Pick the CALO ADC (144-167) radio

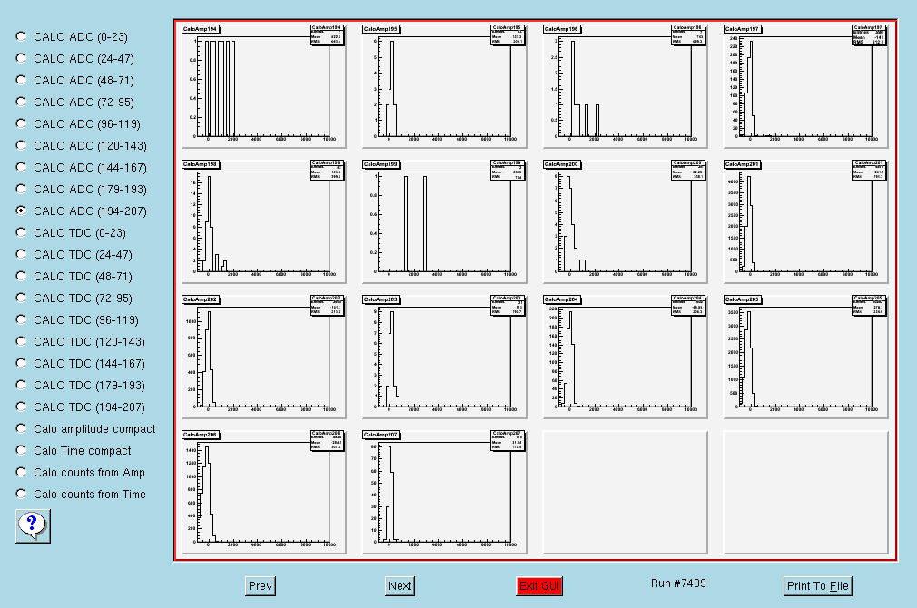tap(21, 167)
